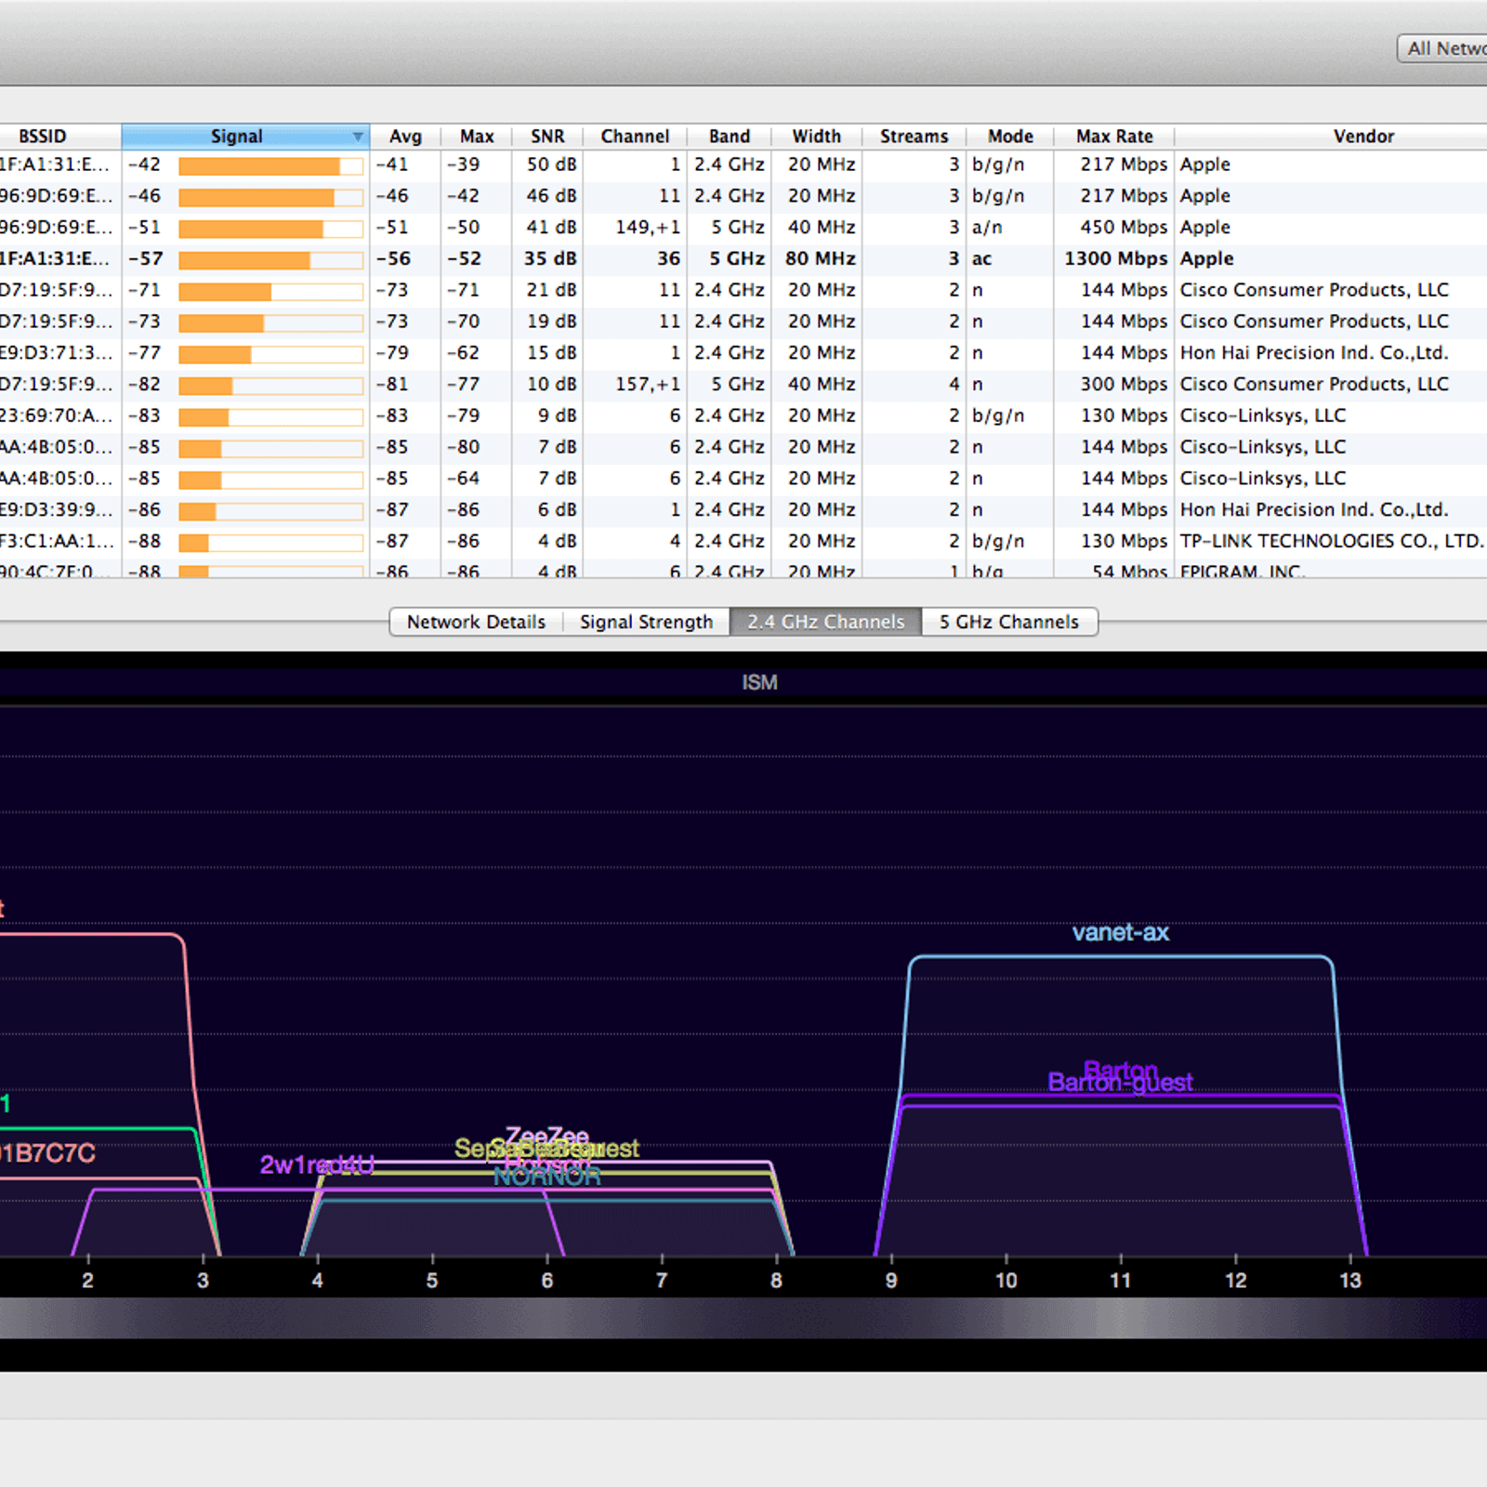Sort by the Signal column header
This screenshot has width=1487, height=1487.
245,137
